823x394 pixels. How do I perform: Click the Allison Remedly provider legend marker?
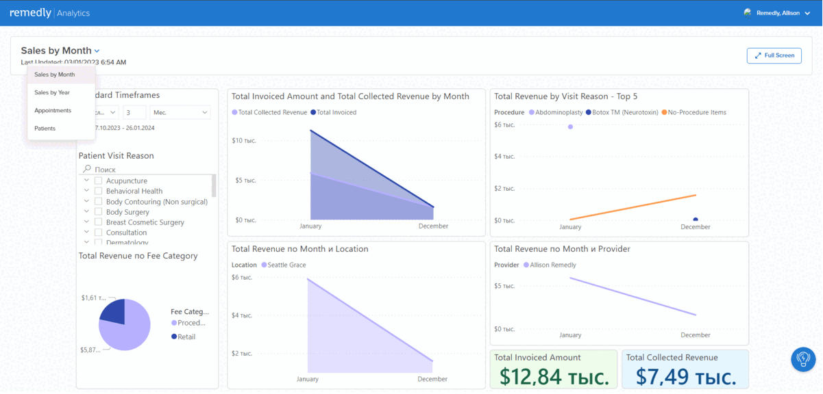pyautogui.click(x=526, y=265)
